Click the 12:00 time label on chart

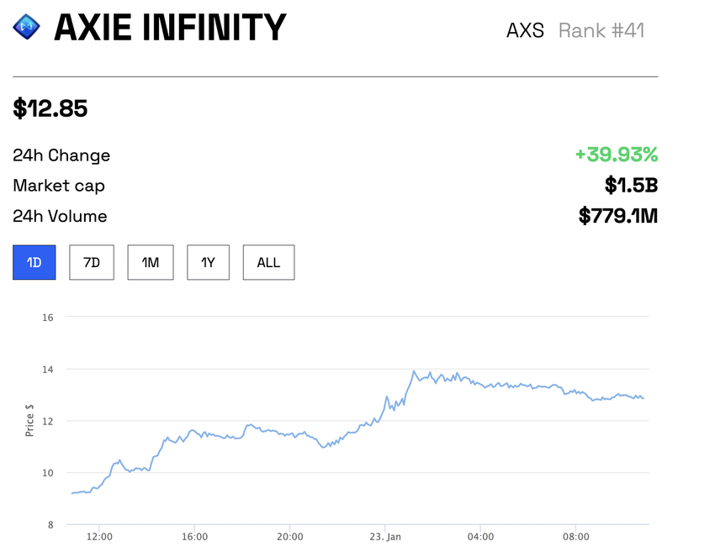99,536
